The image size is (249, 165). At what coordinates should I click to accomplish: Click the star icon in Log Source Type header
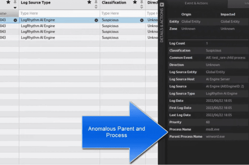click(x=89, y=2)
